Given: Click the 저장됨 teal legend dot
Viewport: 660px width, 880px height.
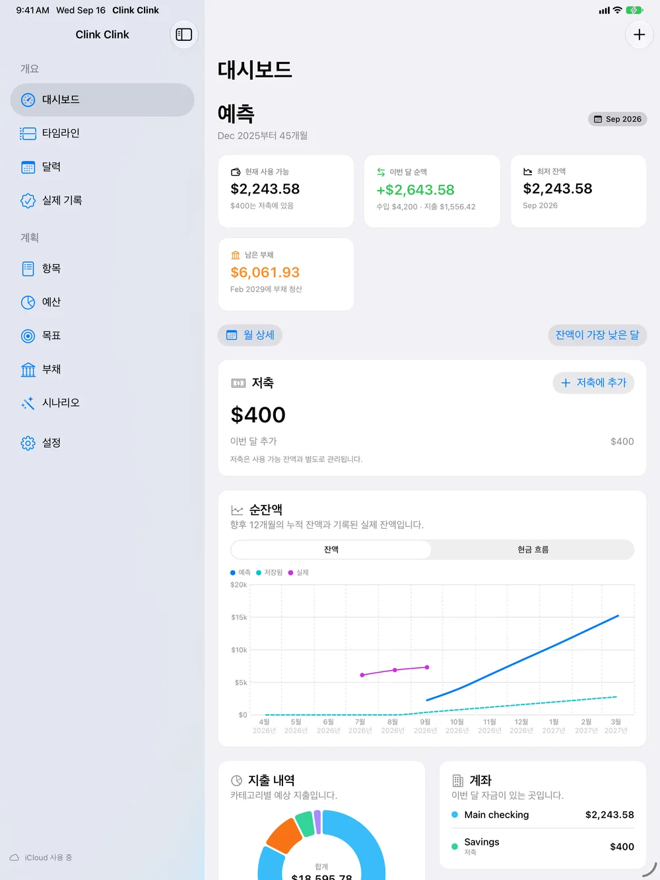Looking at the screenshot, I should point(259,572).
